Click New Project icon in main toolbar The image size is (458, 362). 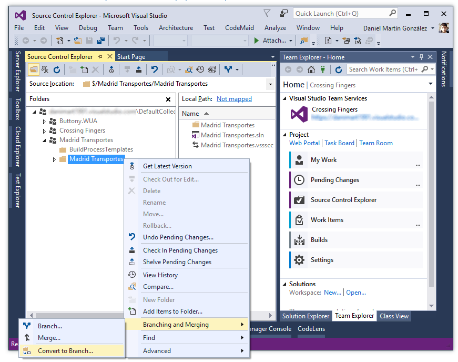click(x=60, y=41)
